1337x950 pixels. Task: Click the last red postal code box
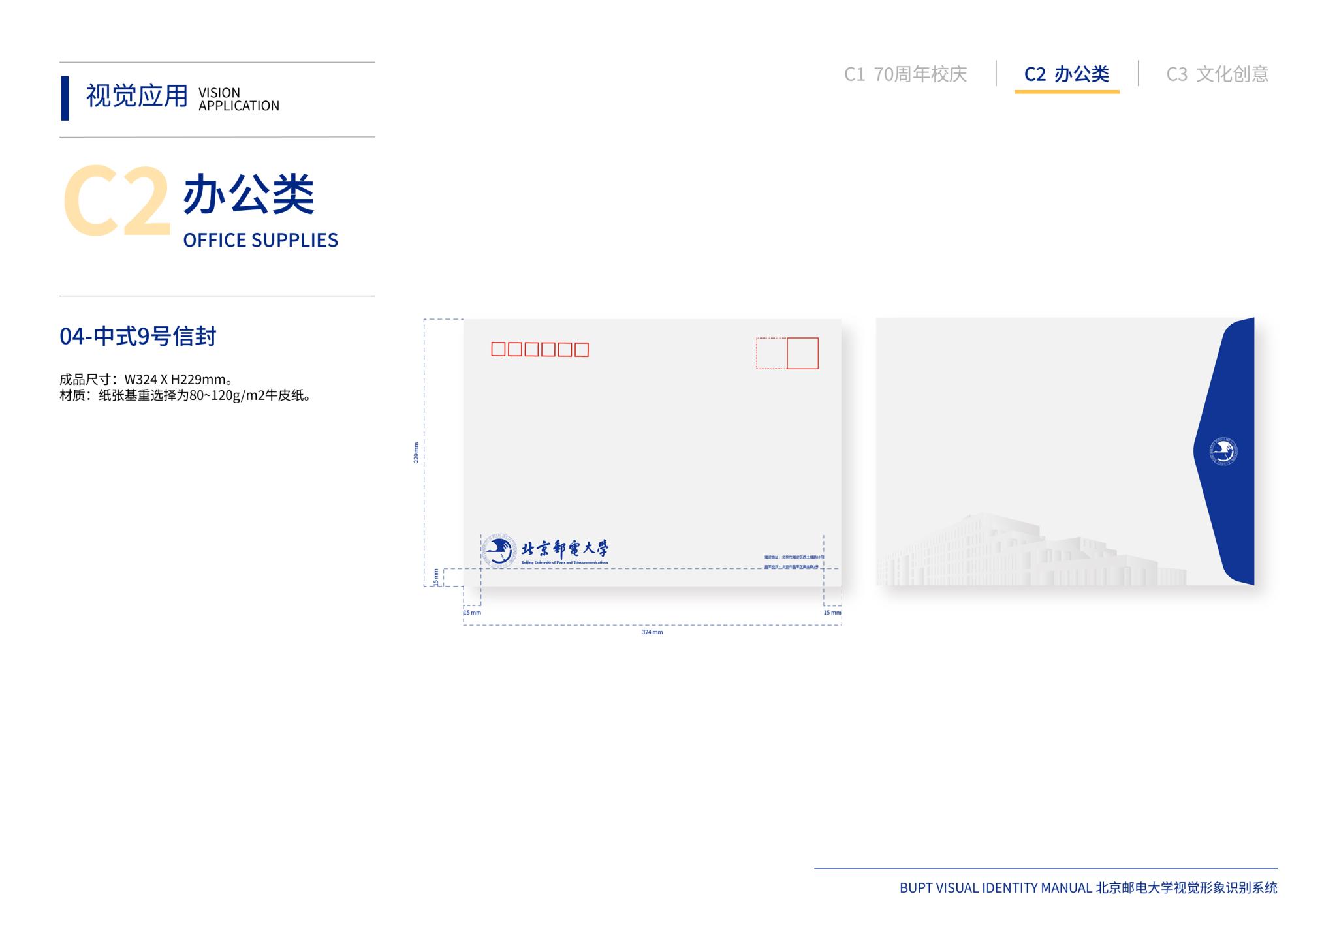[x=582, y=350]
